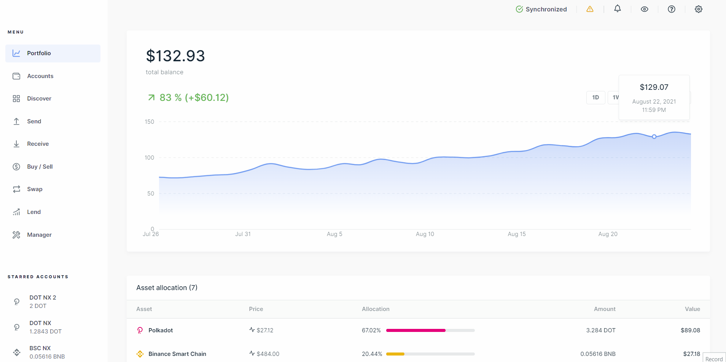This screenshot has height=362, width=726.
Task: Select the 1D chart range
Action: point(596,97)
